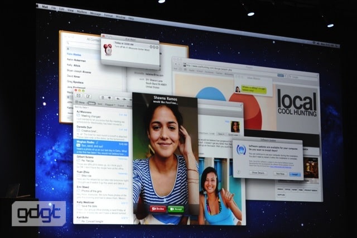Open Danielle Durr's Creative brief email
This screenshot has height=238, width=357.
102,132
